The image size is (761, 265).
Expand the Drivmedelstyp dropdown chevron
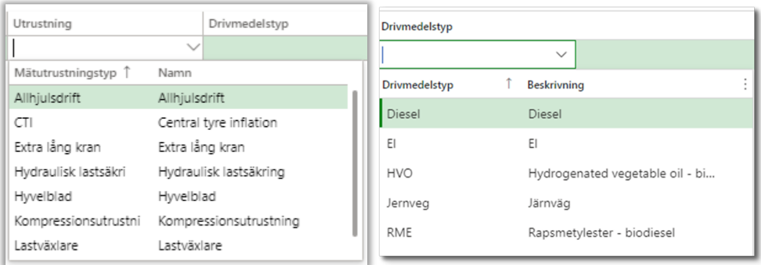561,55
